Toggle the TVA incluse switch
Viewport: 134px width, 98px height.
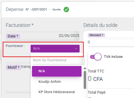96,57
